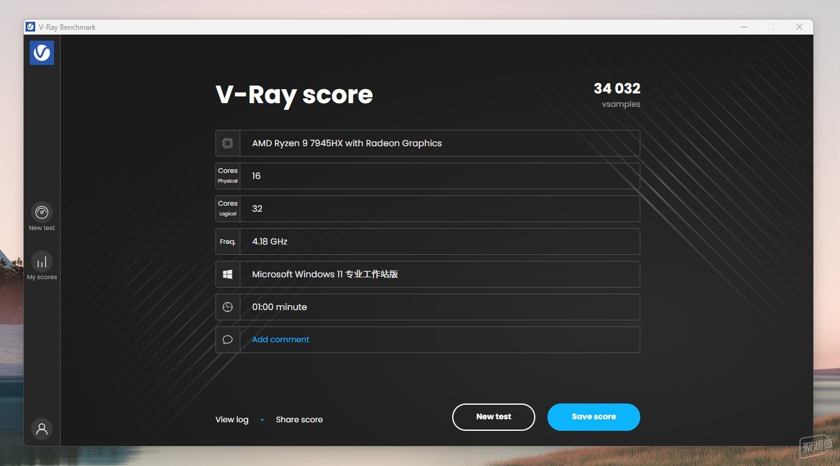Click the Windows logo icon
Screen dimensions: 840x466
coord(228,274)
